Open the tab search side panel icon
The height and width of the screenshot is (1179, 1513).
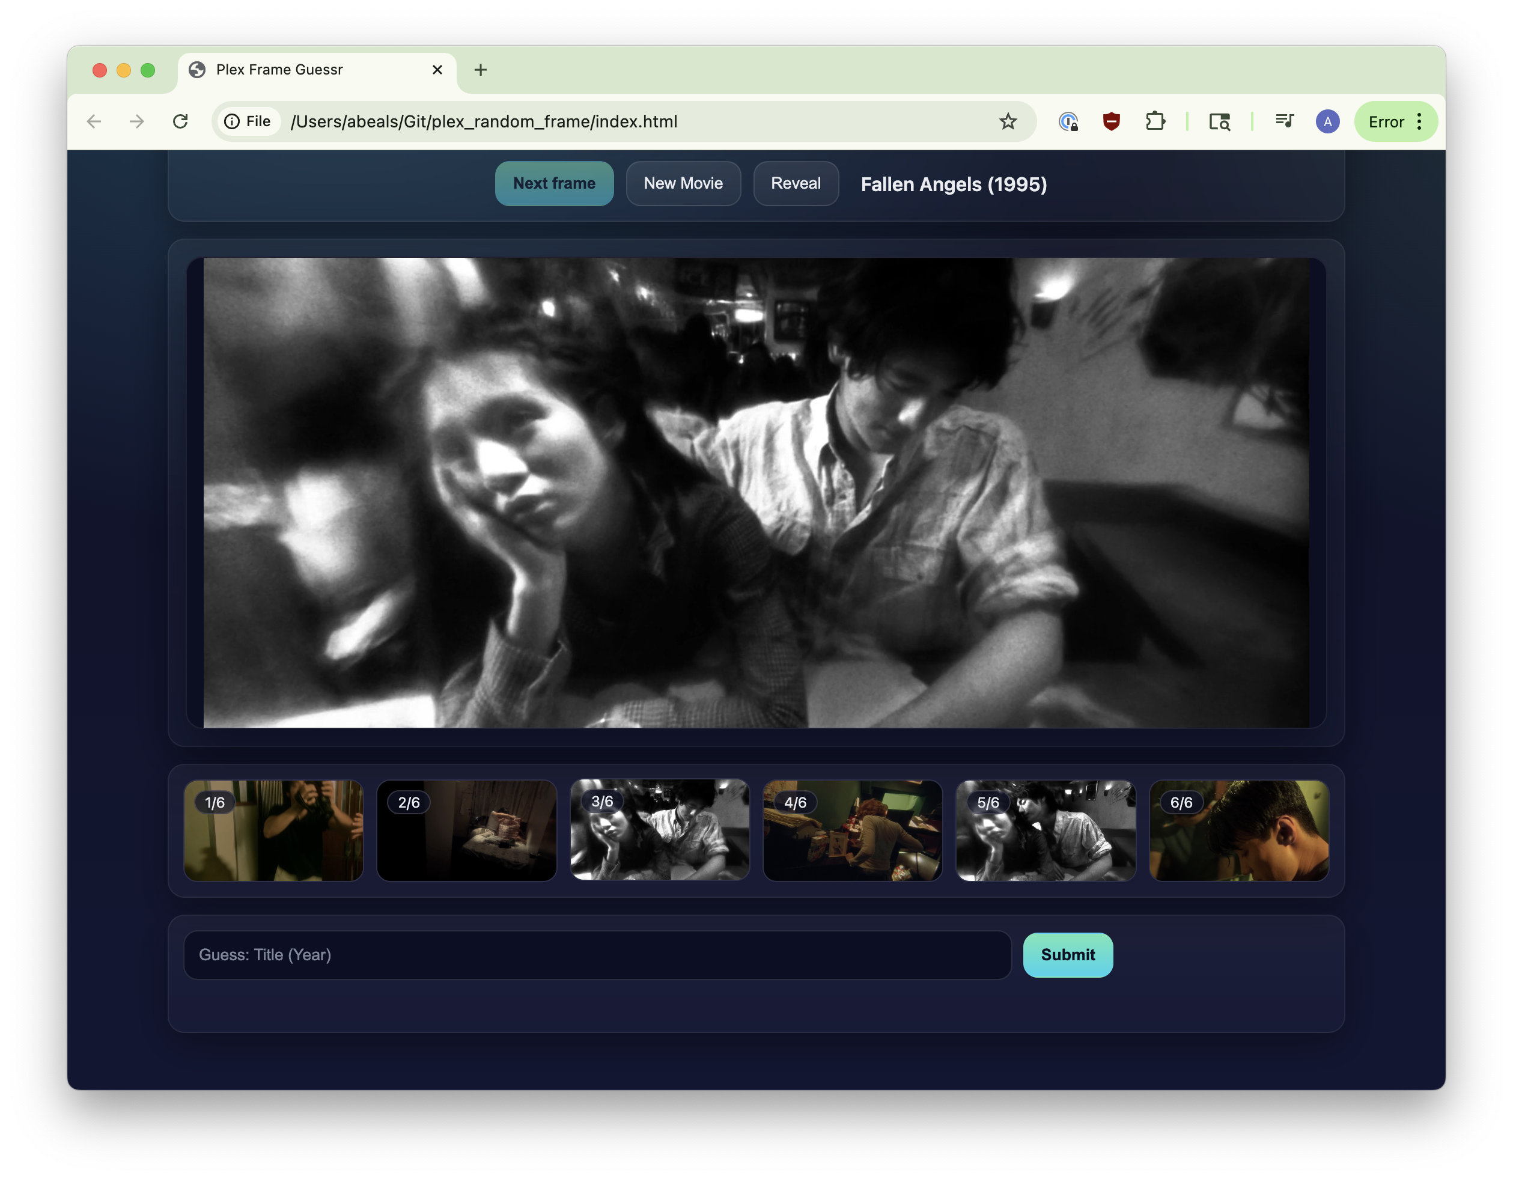[x=1219, y=122]
